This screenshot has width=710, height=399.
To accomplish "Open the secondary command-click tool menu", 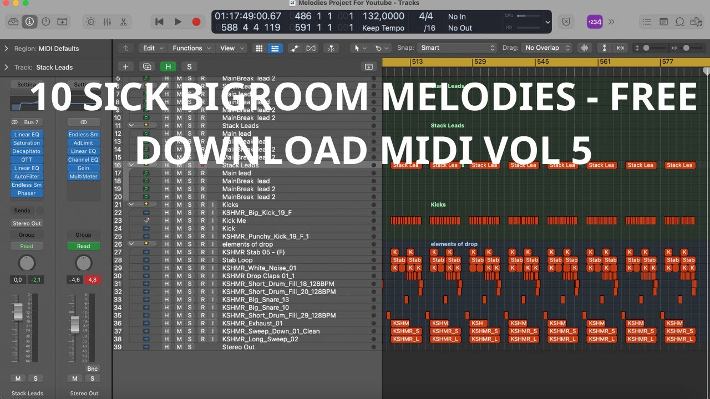I will coord(382,48).
